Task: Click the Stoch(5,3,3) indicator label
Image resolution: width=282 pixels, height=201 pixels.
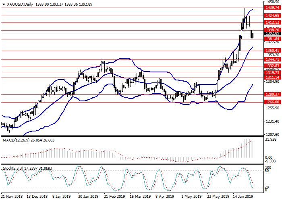Action: (x=12, y=167)
